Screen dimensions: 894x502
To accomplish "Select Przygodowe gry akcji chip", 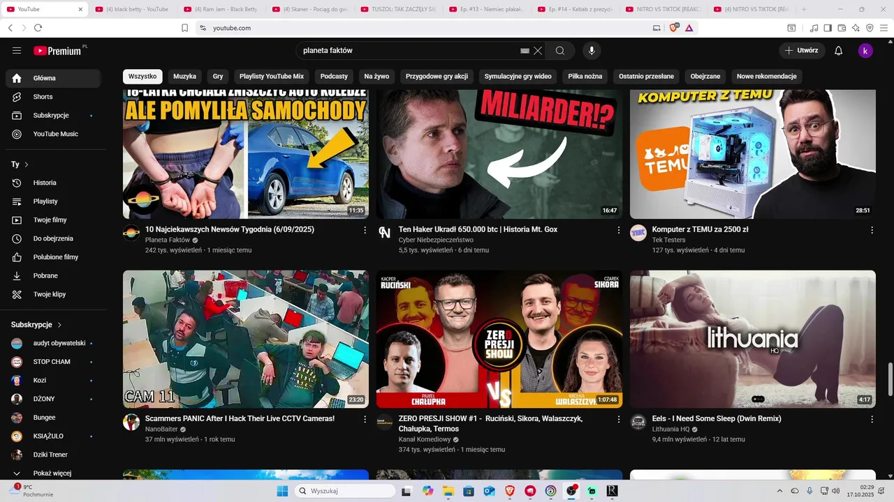I will 437,77.
